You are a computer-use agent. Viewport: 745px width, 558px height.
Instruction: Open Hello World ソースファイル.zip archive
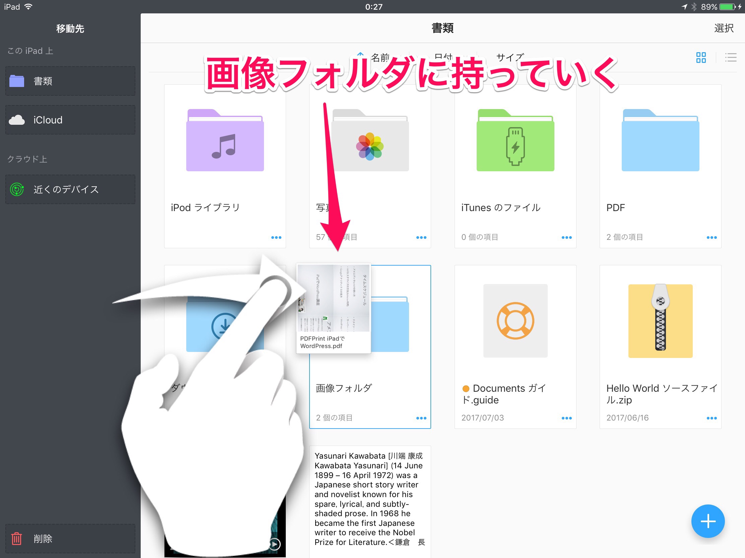coord(660,321)
